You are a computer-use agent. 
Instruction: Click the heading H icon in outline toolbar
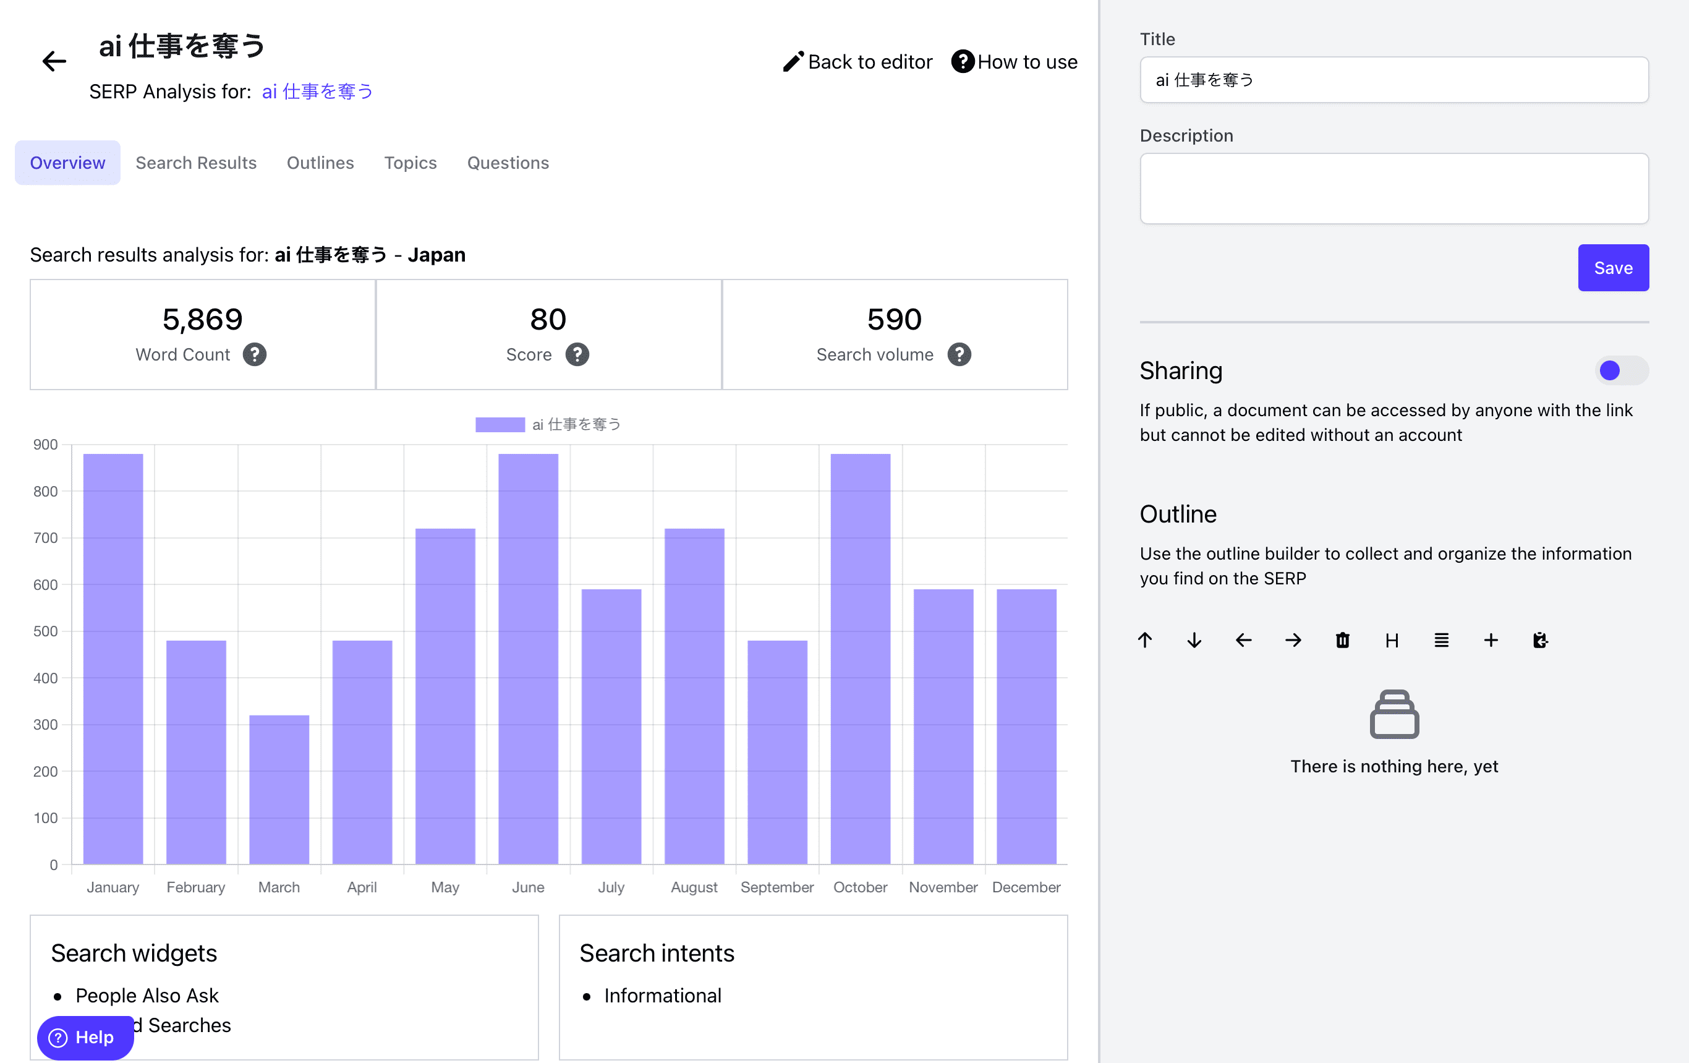click(x=1392, y=640)
